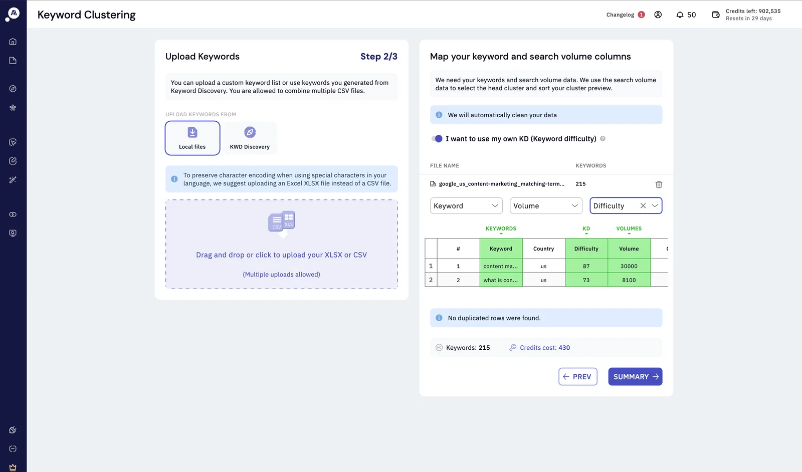Go to the SUMMARY step

[635, 377]
